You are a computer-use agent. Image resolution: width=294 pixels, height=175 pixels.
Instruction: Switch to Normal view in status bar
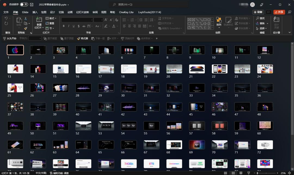pos(225,173)
